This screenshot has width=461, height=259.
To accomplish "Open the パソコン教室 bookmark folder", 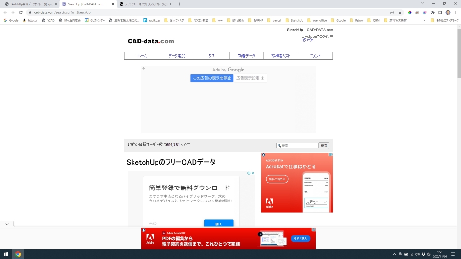I will click(x=198, y=20).
